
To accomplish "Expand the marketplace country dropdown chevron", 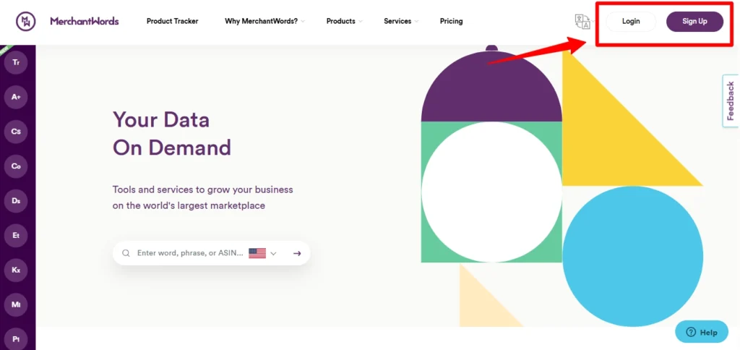I will 273,254.
